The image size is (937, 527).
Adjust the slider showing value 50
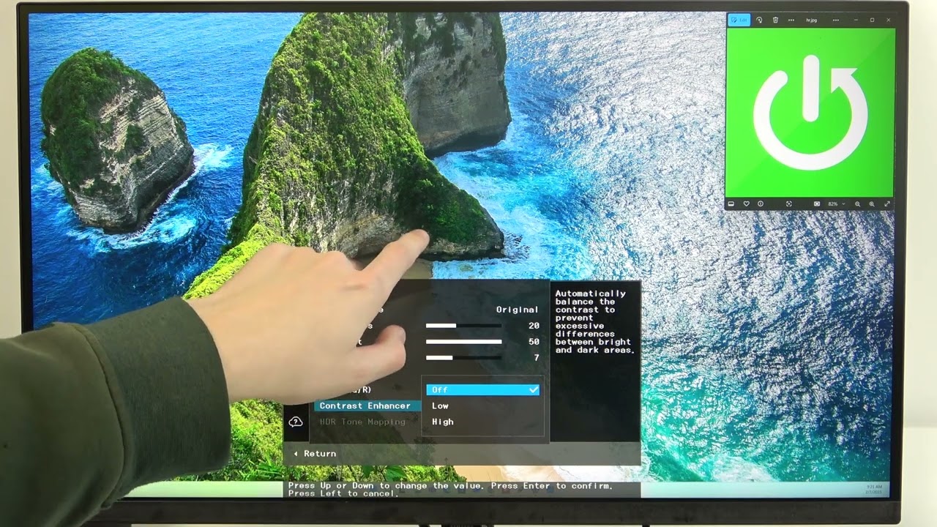coord(463,342)
